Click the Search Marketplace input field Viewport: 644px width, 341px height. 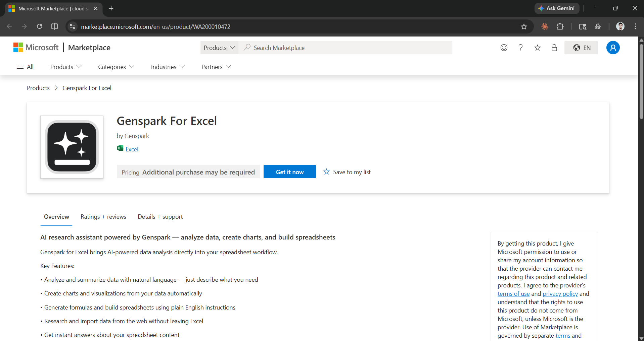click(346, 48)
